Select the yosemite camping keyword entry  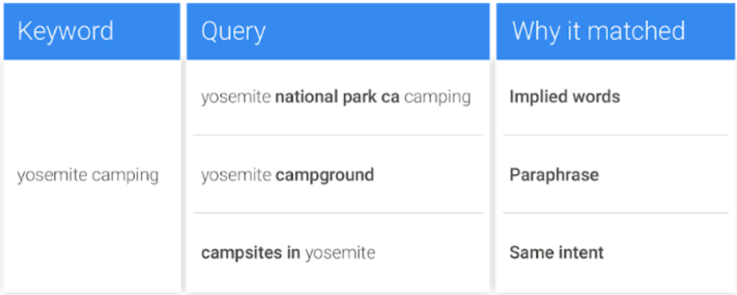pos(88,176)
